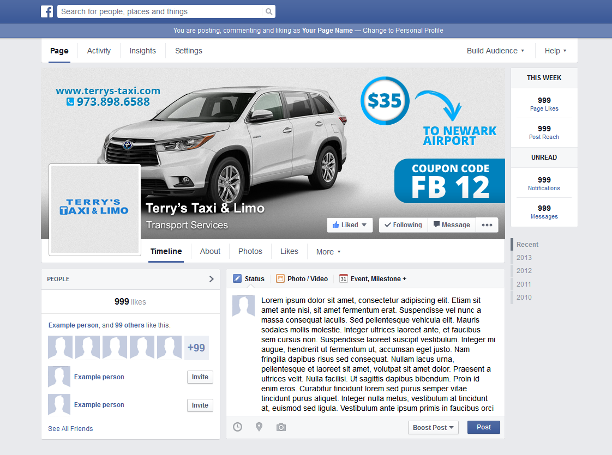This screenshot has width=612, height=455.
Task: Click the Status pencil icon
Action: pyautogui.click(x=237, y=278)
